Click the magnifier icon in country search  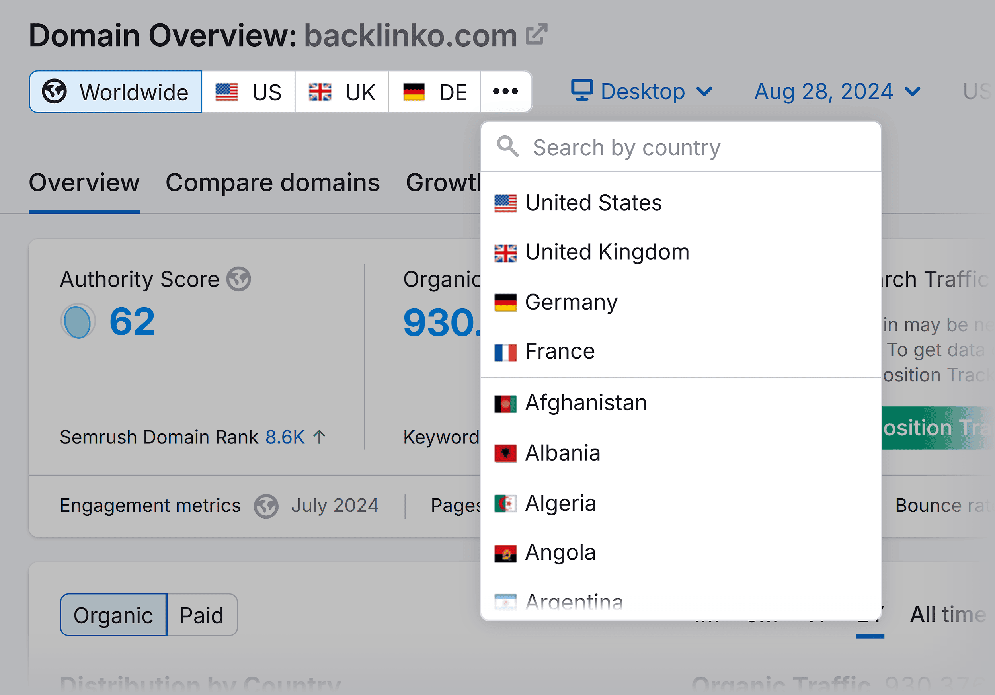(507, 146)
